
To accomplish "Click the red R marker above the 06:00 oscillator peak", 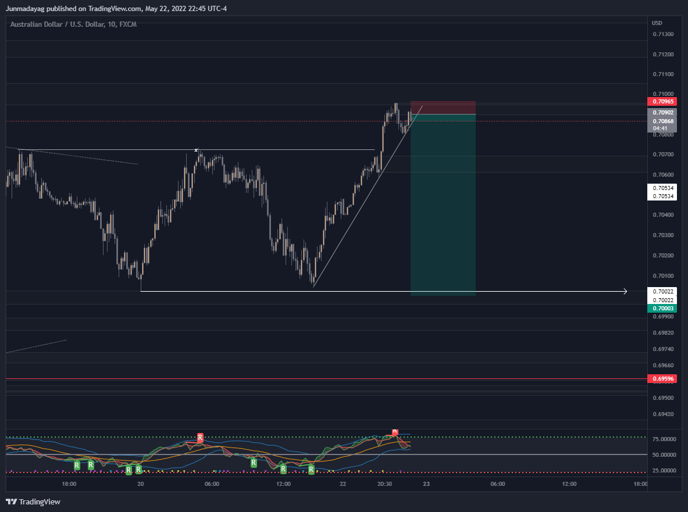I will point(200,438).
